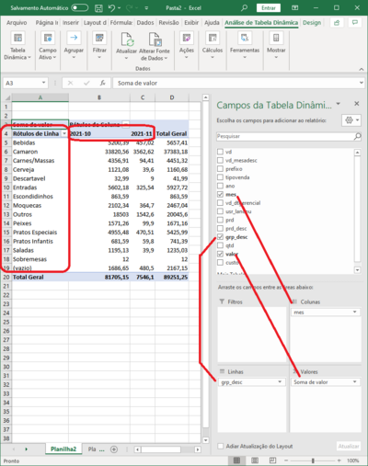Image resolution: width=368 pixels, height=466 pixels.
Task: Close the Campos da Tabela Dinâmica pane
Action: 357,104
